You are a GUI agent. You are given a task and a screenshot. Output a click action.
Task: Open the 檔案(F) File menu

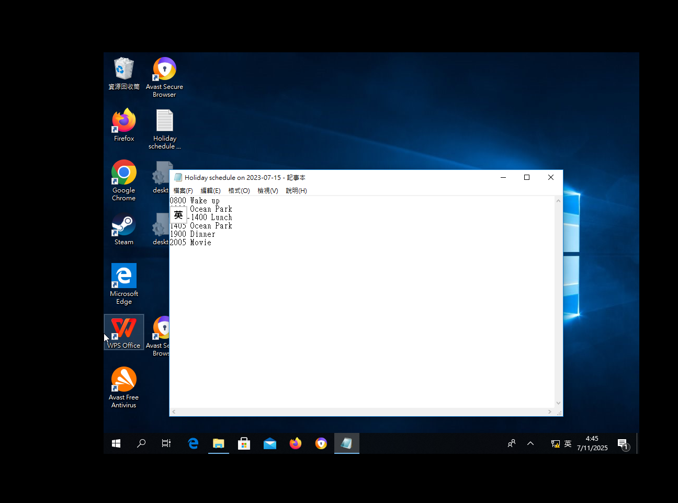tap(183, 191)
